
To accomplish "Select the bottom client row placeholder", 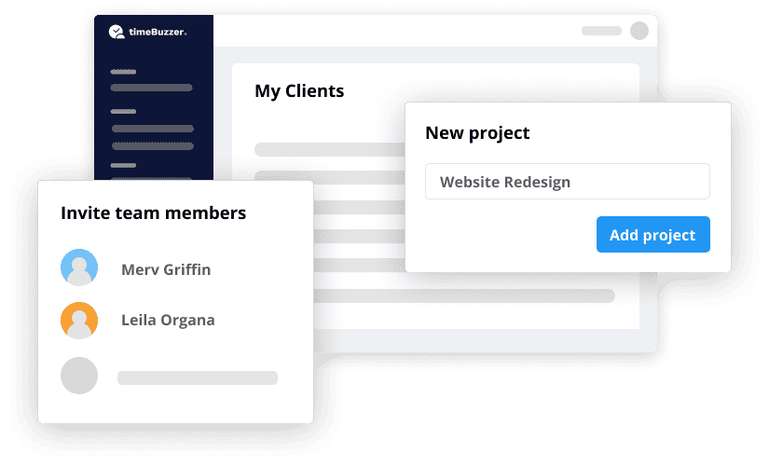I will tap(464, 295).
